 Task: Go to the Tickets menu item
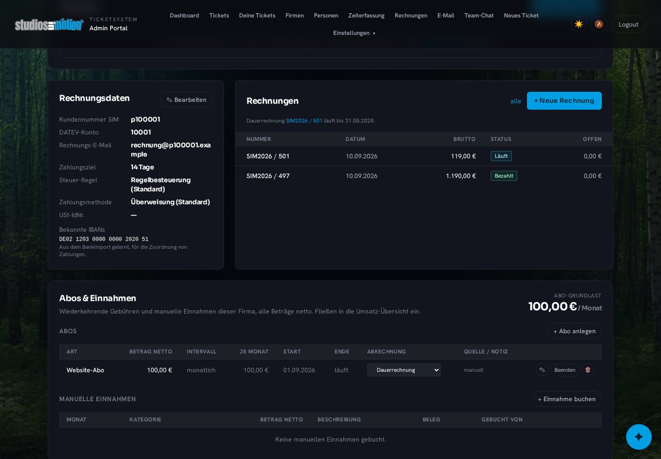coord(219,16)
